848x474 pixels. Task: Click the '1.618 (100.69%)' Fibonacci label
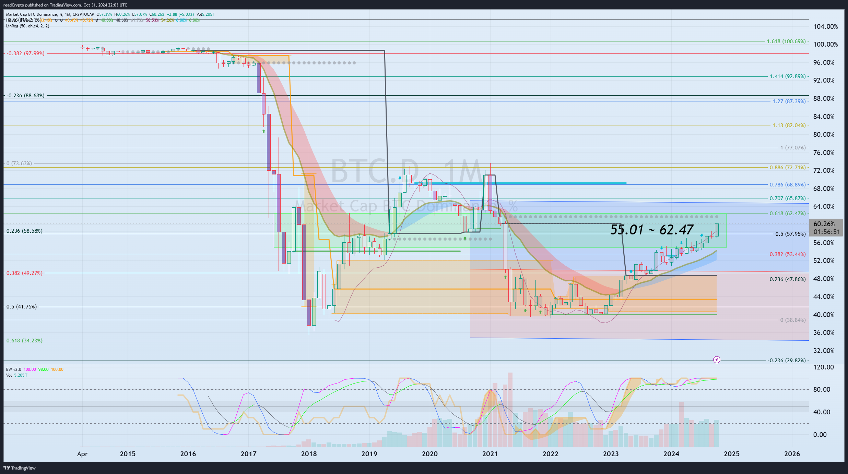click(x=786, y=41)
